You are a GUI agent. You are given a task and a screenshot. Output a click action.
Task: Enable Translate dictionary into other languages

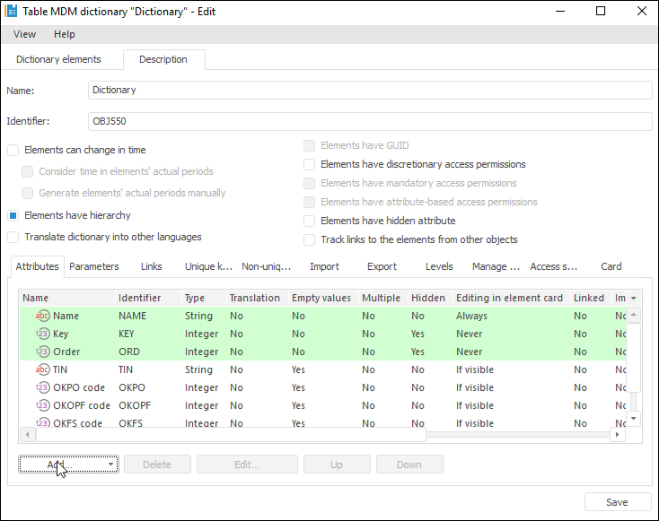tap(13, 238)
